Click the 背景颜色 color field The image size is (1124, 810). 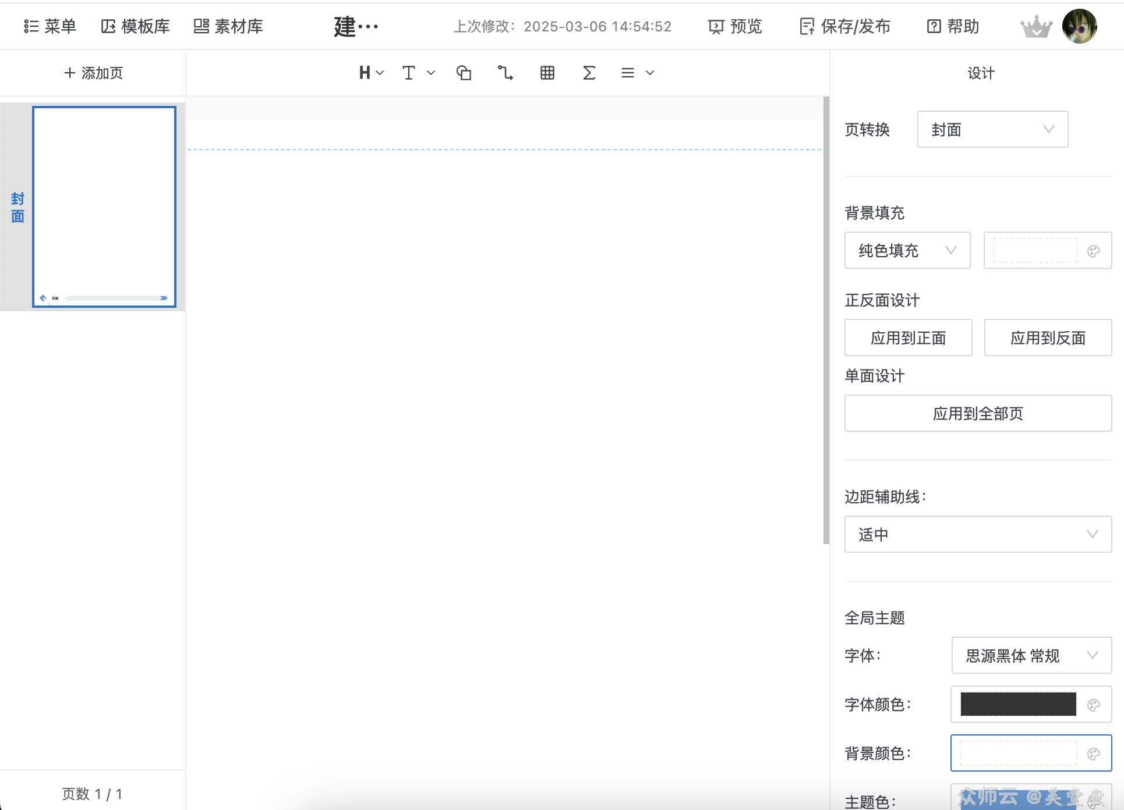click(x=1031, y=753)
